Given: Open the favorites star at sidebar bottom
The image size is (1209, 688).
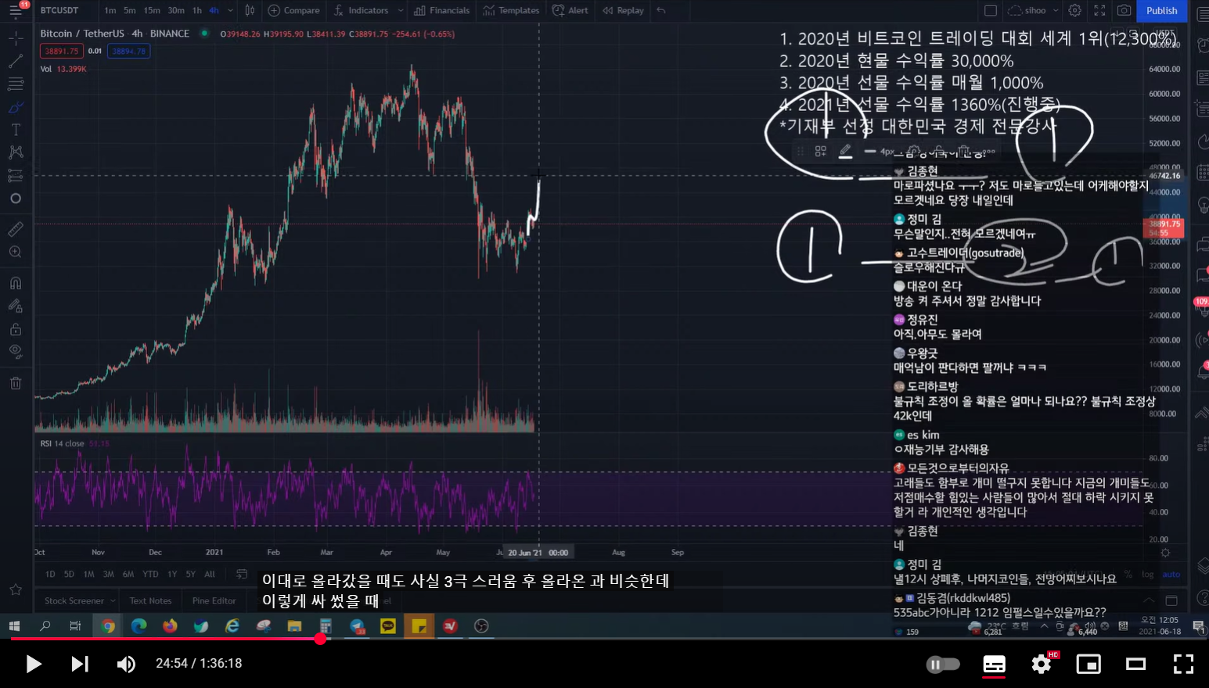Looking at the screenshot, I should (16, 589).
